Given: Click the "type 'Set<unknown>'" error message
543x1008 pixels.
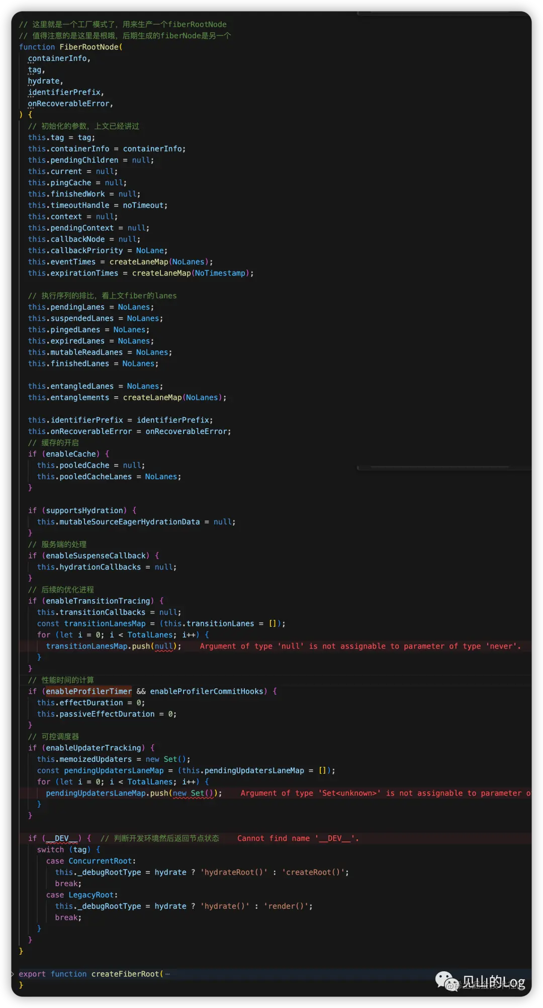Looking at the screenshot, I should (386, 793).
